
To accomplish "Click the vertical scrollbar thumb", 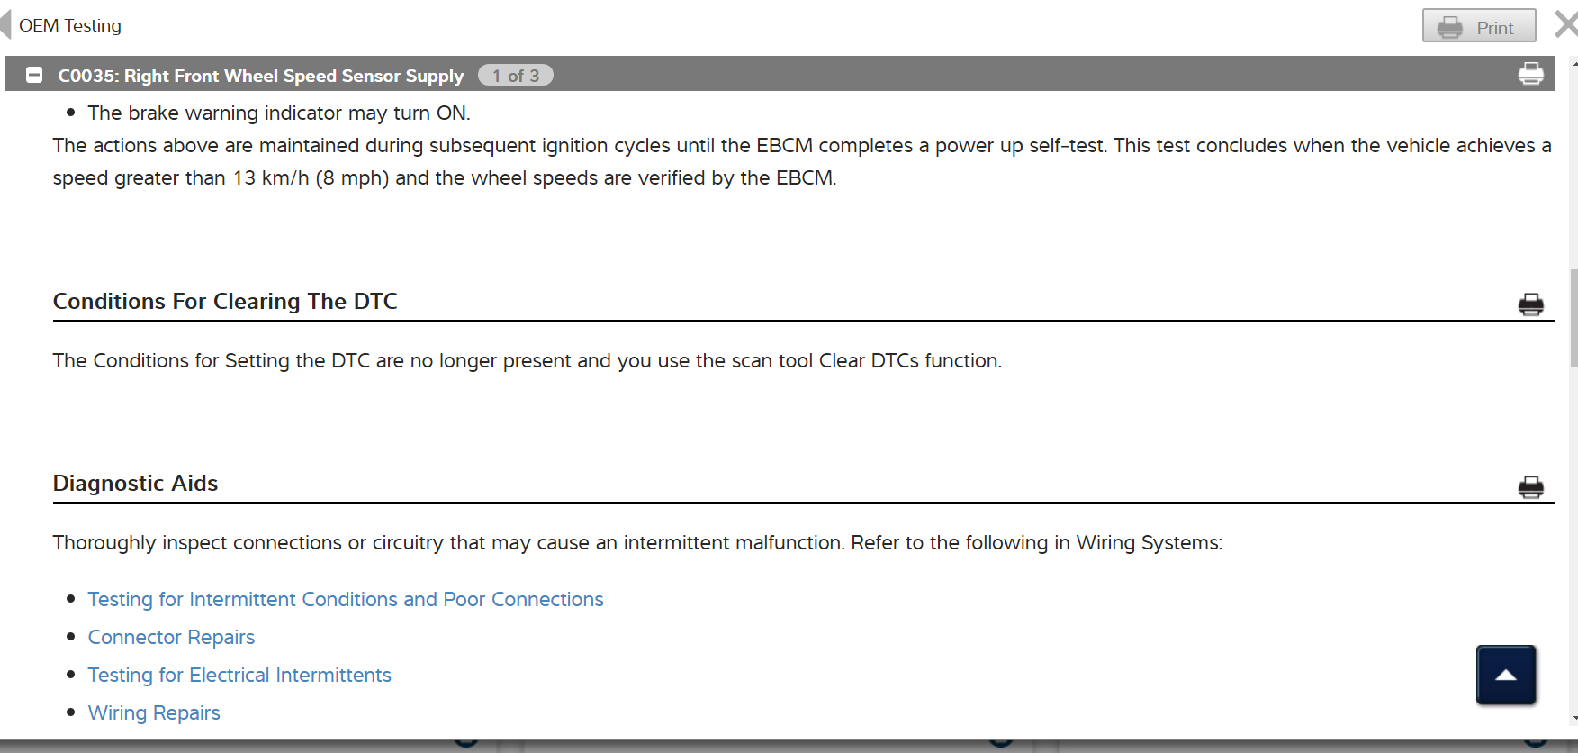I will pos(1573,317).
